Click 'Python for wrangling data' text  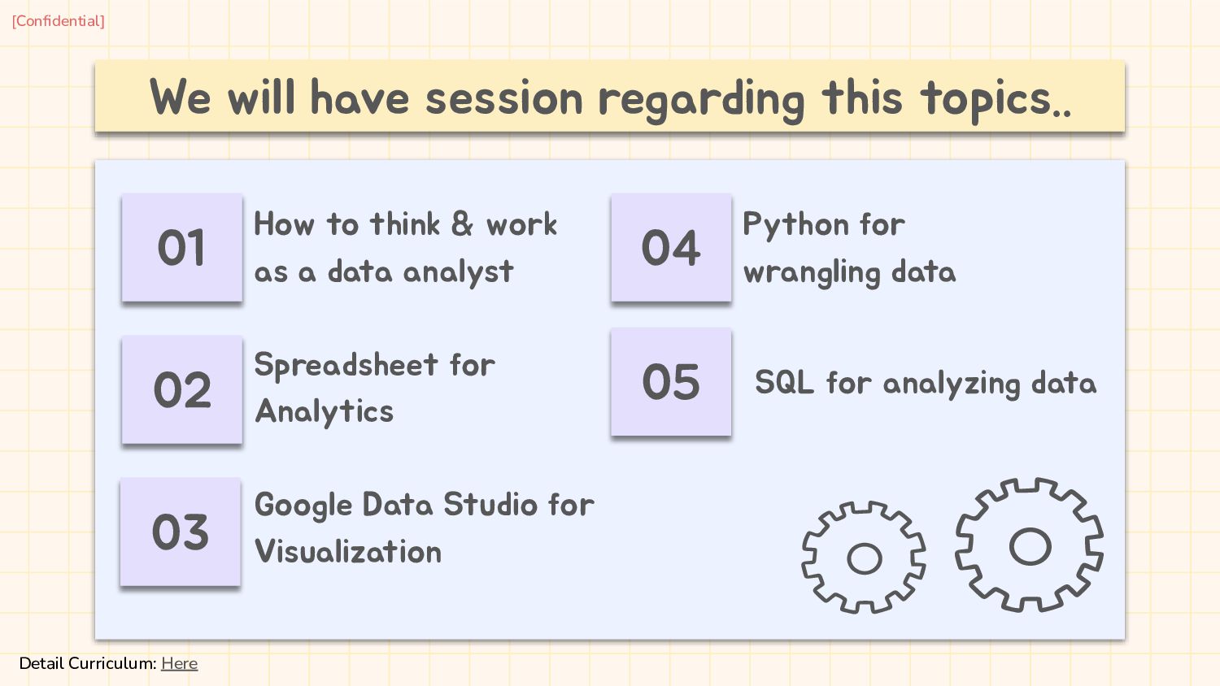tap(848, 247)
